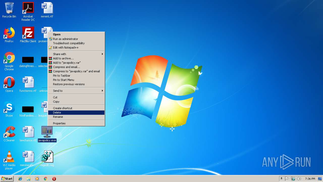323x182 pixels.
Task: Choose Rename in the context menu
Action: click(x=76, y=117)
